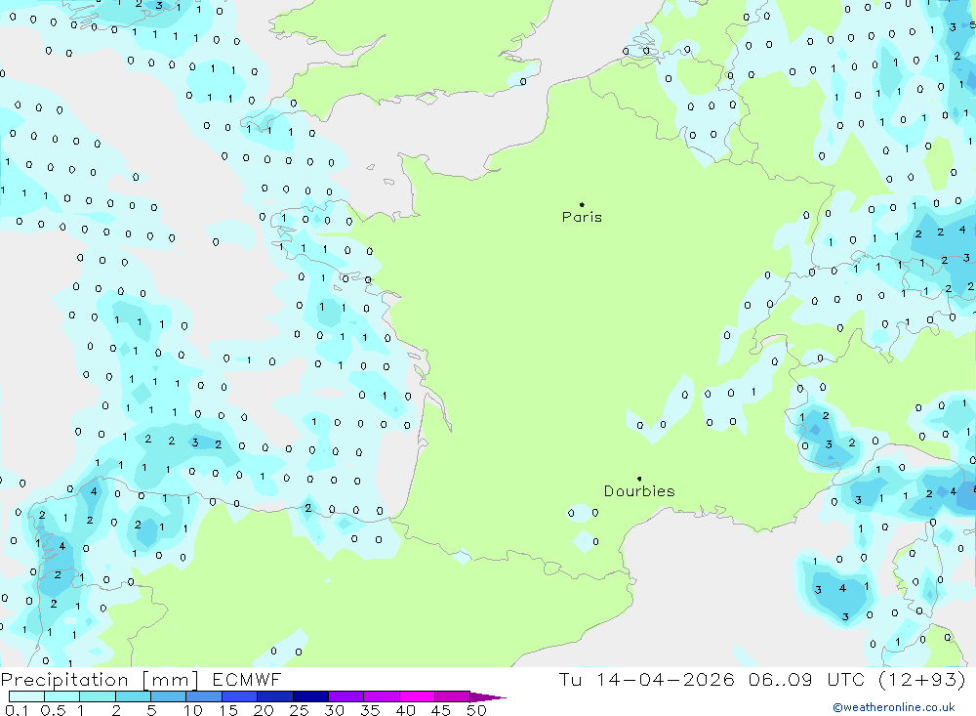Viewport: 976px width, 716px height.
Task: Click the 10–15 mm legend color swatch
Action: tap(204, 696)
